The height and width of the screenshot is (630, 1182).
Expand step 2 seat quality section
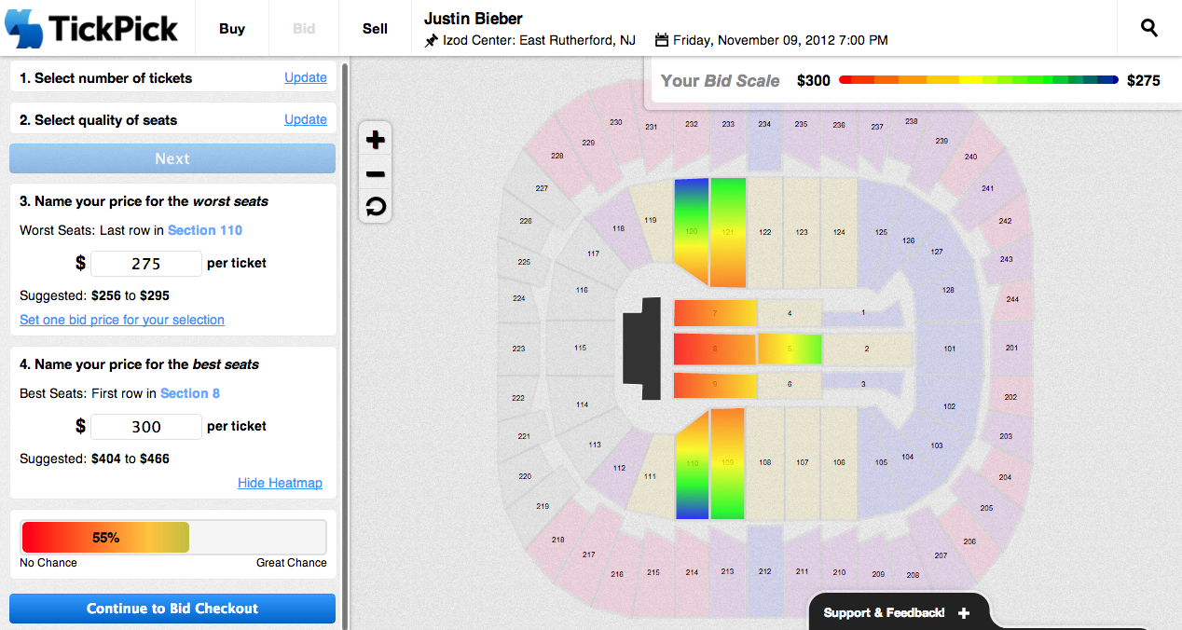tap(306, 119)
